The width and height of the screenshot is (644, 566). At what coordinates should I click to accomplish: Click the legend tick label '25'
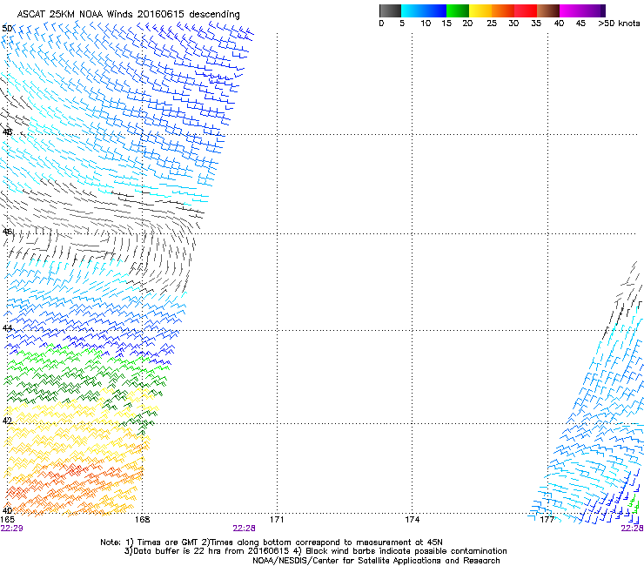click(x=492, y=24)
